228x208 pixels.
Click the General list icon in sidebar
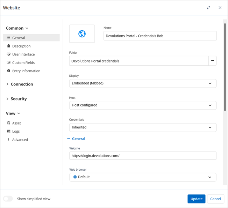click(x=9, y=38)
